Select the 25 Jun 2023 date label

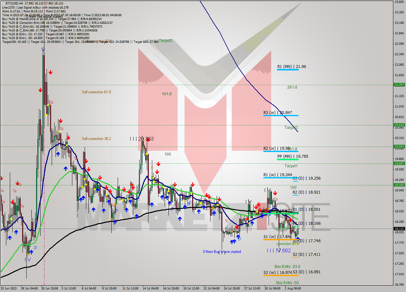(9, 289)
